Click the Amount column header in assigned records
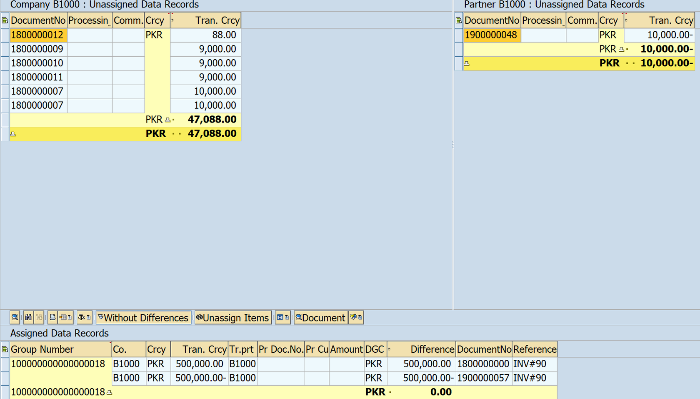The height and width of the screenshot is (399, 700). (x=346, y=349)
